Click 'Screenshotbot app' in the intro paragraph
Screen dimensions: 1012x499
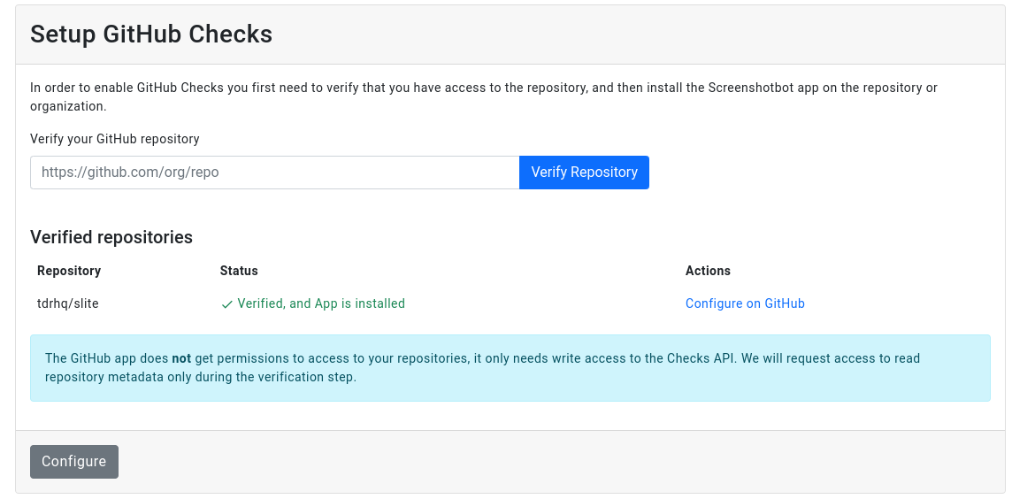click(760, 88)
